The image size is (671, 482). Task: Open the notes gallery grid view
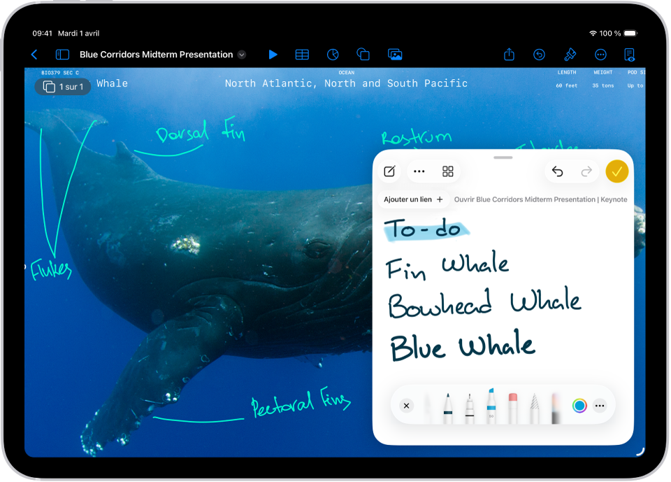coord(447,171)
